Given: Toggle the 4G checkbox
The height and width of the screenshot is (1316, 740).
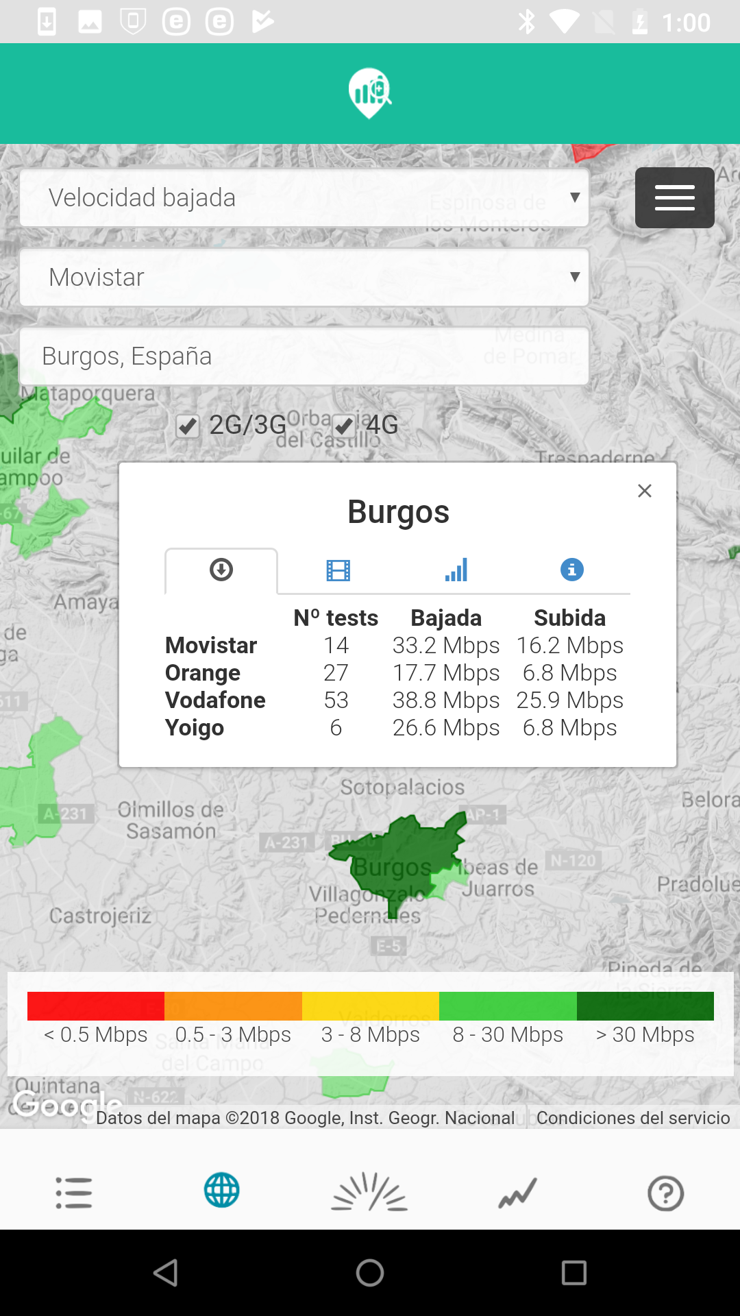Looking at the screenshot, I should pyautogui.click(x=345, y=426).
